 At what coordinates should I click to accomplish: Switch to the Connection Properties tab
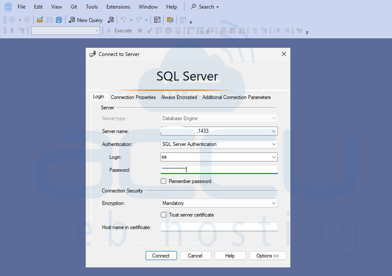pyautogui.click(x=133, y=97)
